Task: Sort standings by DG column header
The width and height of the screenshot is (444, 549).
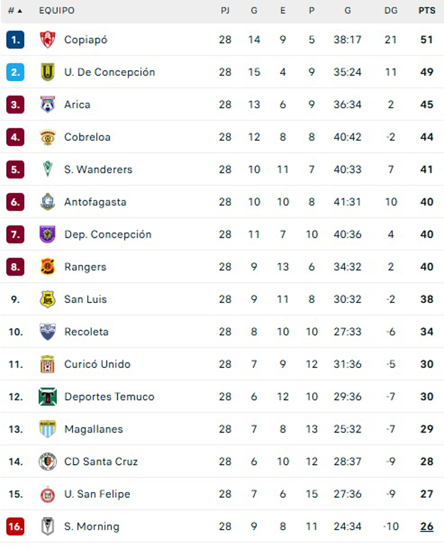Action: tap(391, 11)
